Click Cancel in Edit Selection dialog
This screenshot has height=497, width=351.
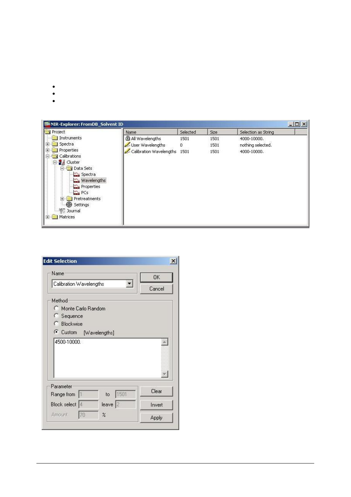point(156,289)
